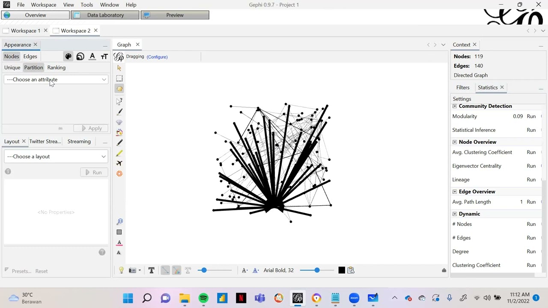The image size is (548, 308).
Task: Center the graph with the magnifier icon
Action: click(x=119, y=222)
